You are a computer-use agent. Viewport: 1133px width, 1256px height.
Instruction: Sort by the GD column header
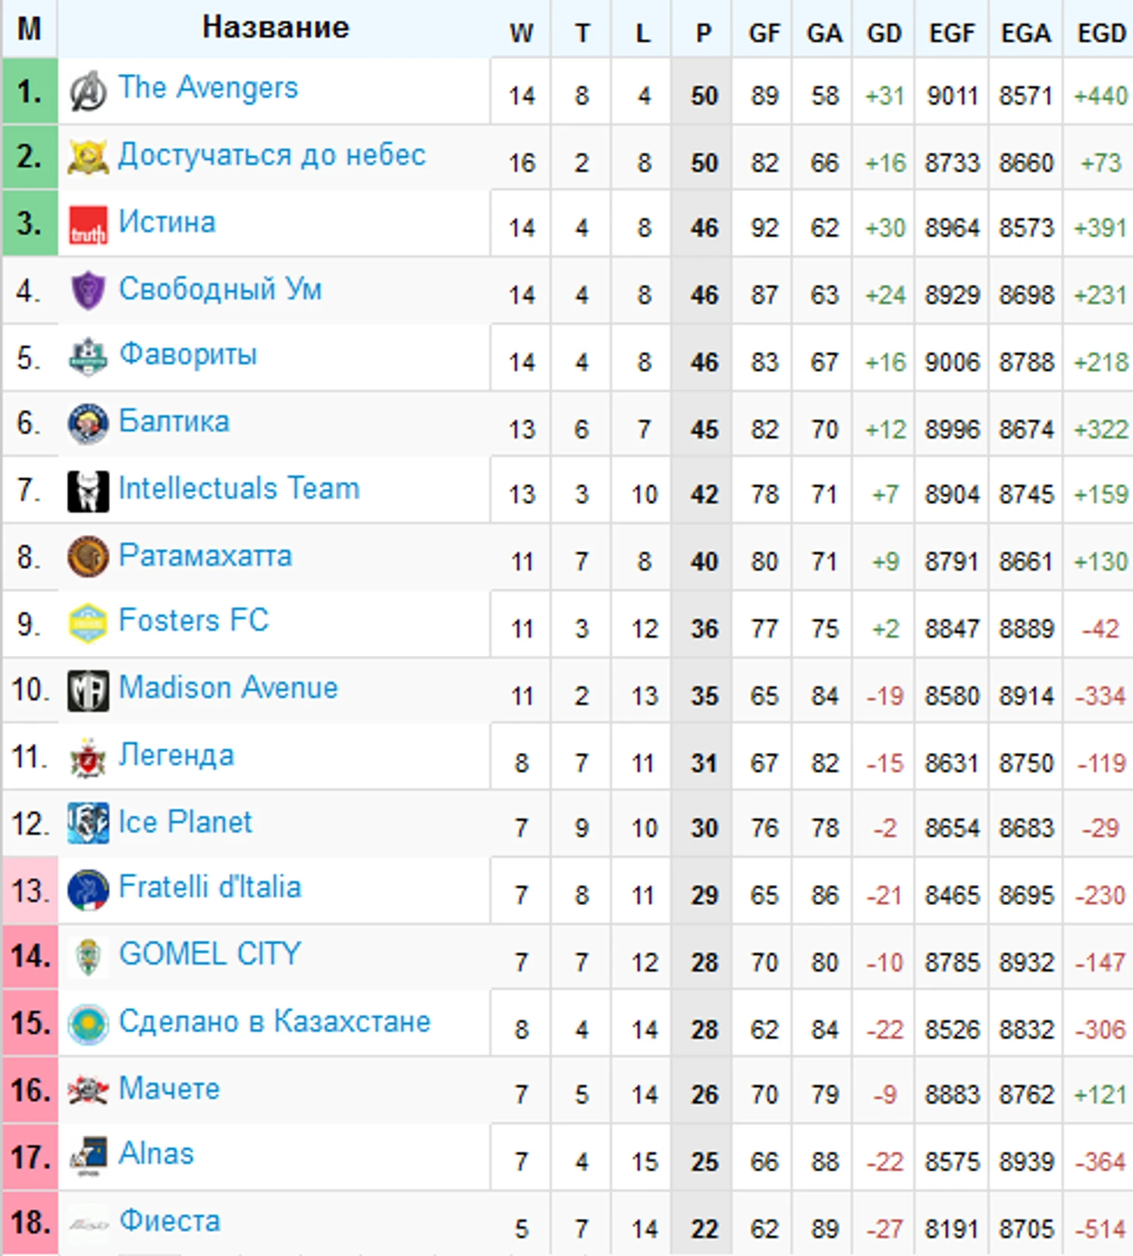click(885, 33)
